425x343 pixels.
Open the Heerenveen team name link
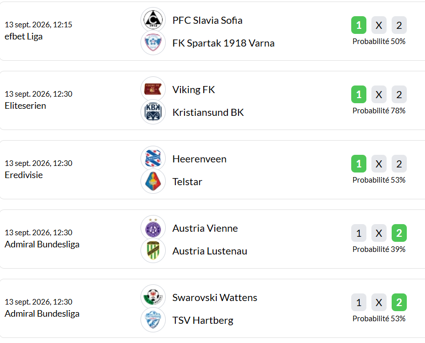[x=200, y=159]
